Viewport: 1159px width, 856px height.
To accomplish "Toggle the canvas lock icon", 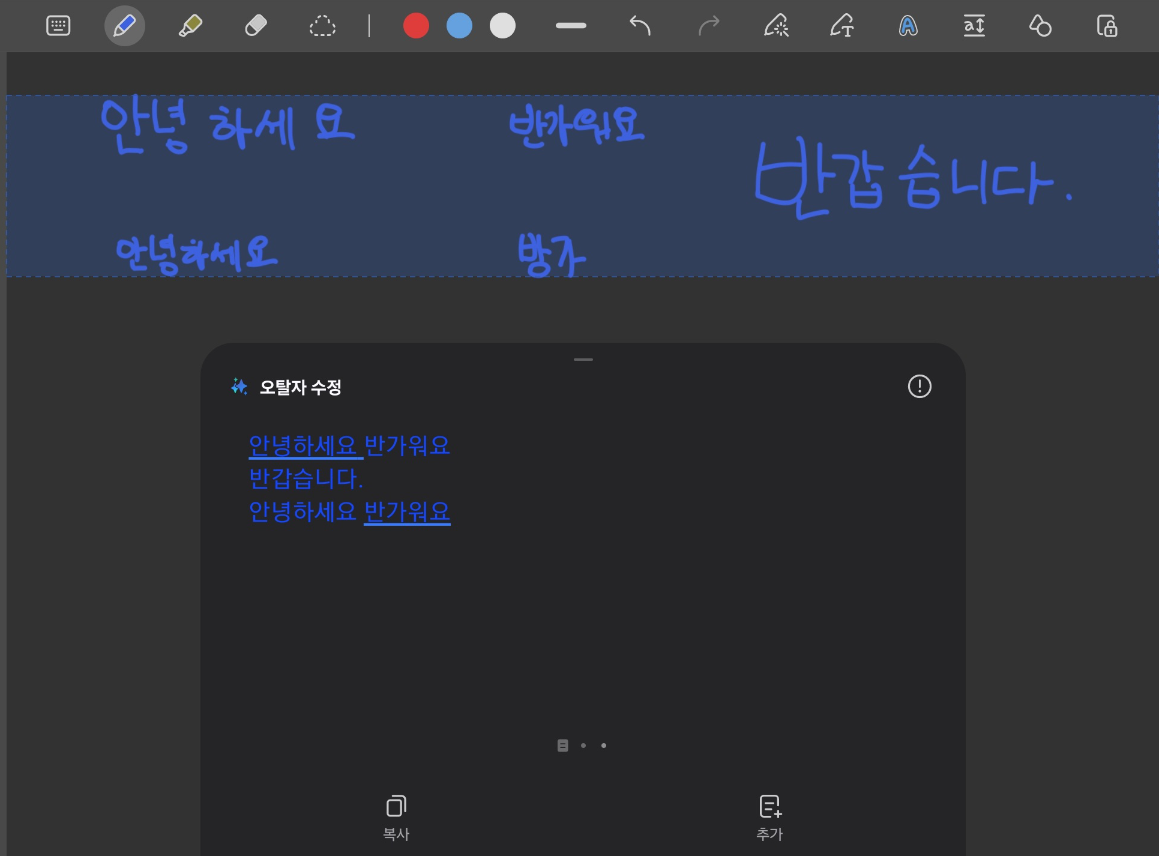I will (x=1106, y=26).
